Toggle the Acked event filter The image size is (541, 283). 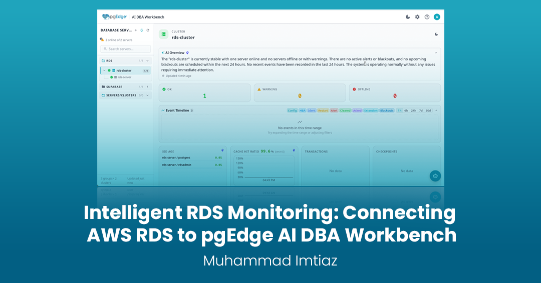point(357,110)
